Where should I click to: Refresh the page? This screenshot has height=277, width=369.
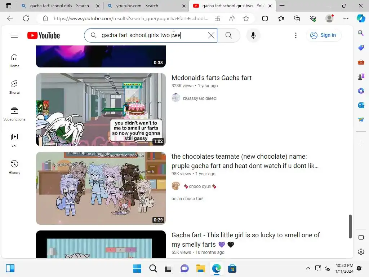pos(26,18)
